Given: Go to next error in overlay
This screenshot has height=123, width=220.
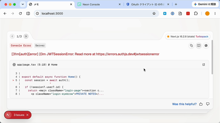Looking at the screenshot, I should tap(26, 37).
